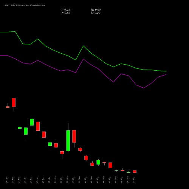This screenshot has width=189, height=189.
Task: Click the 13 May date label
Action: 98,180
